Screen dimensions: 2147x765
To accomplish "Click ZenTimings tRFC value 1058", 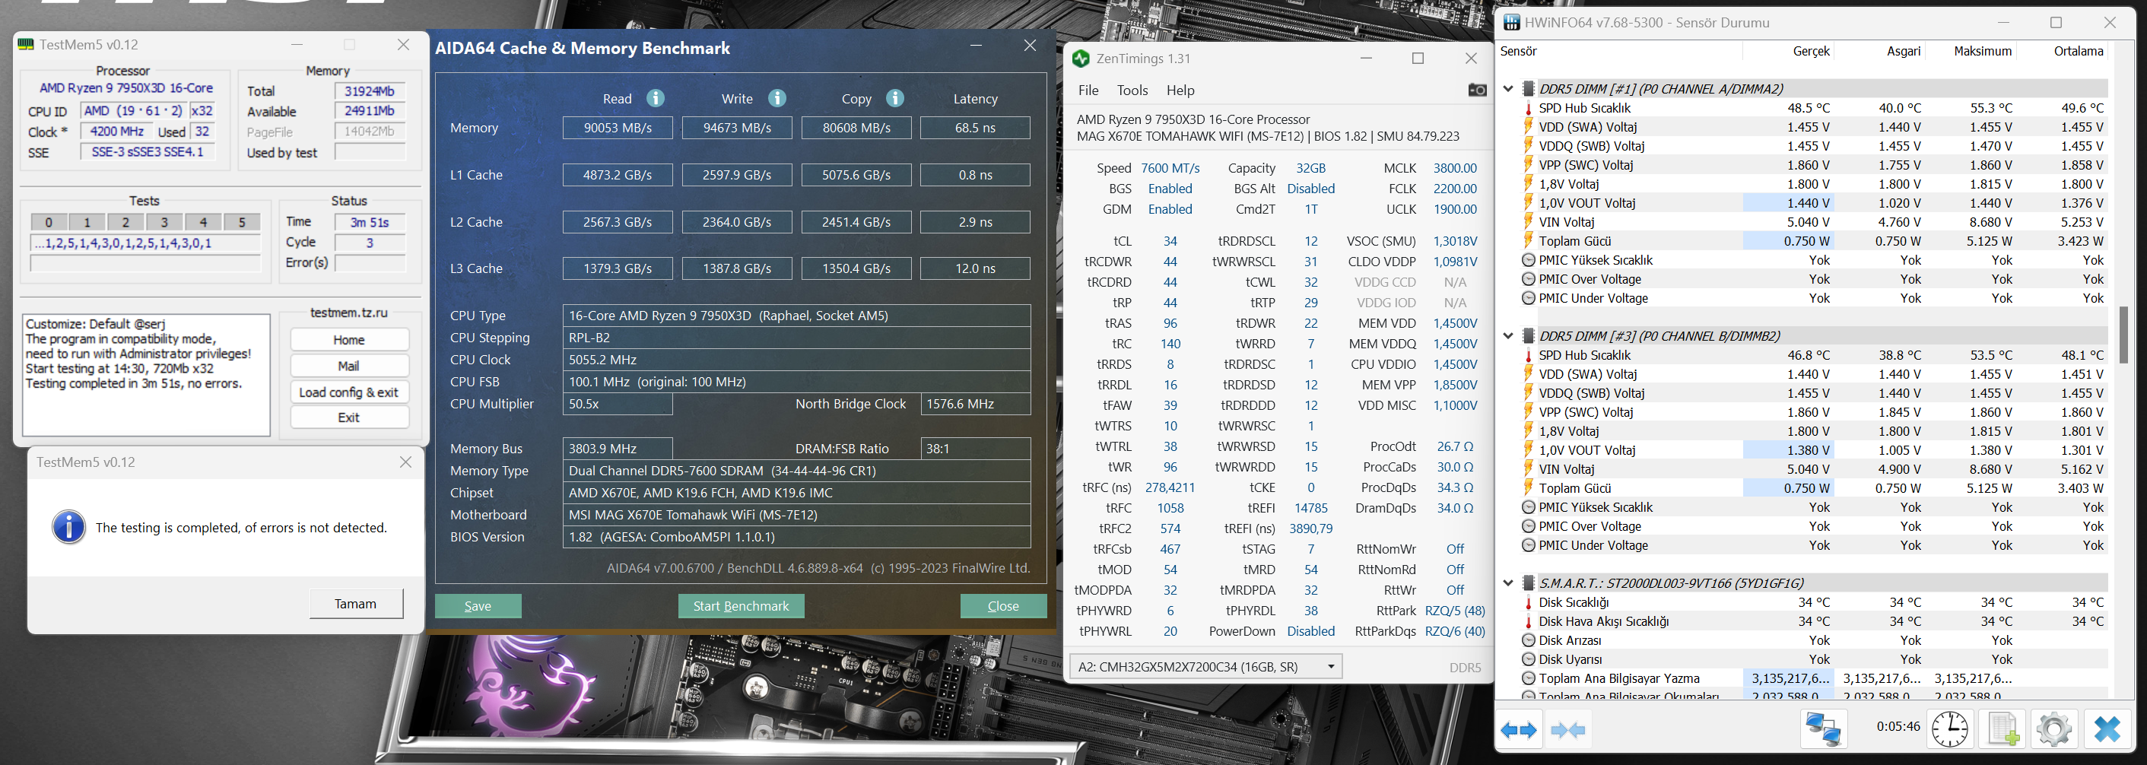I will [x=1170, y=508].
